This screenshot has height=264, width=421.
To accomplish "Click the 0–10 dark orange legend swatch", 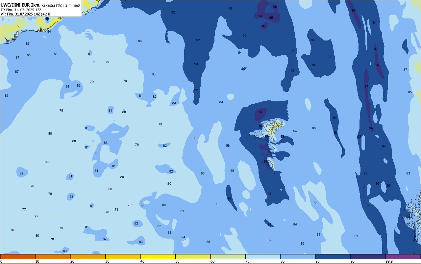I will point(18,256).
